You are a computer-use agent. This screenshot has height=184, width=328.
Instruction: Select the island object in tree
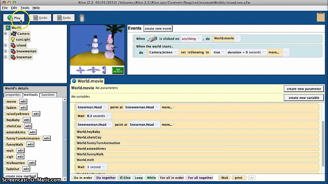[x=18, y=46]
